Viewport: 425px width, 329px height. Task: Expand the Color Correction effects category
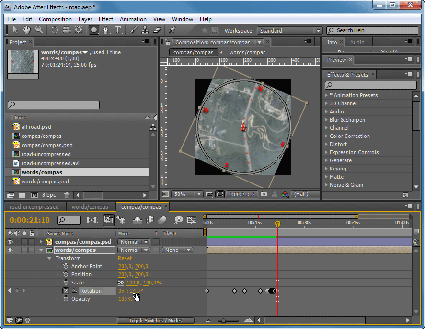coord(326,136)
